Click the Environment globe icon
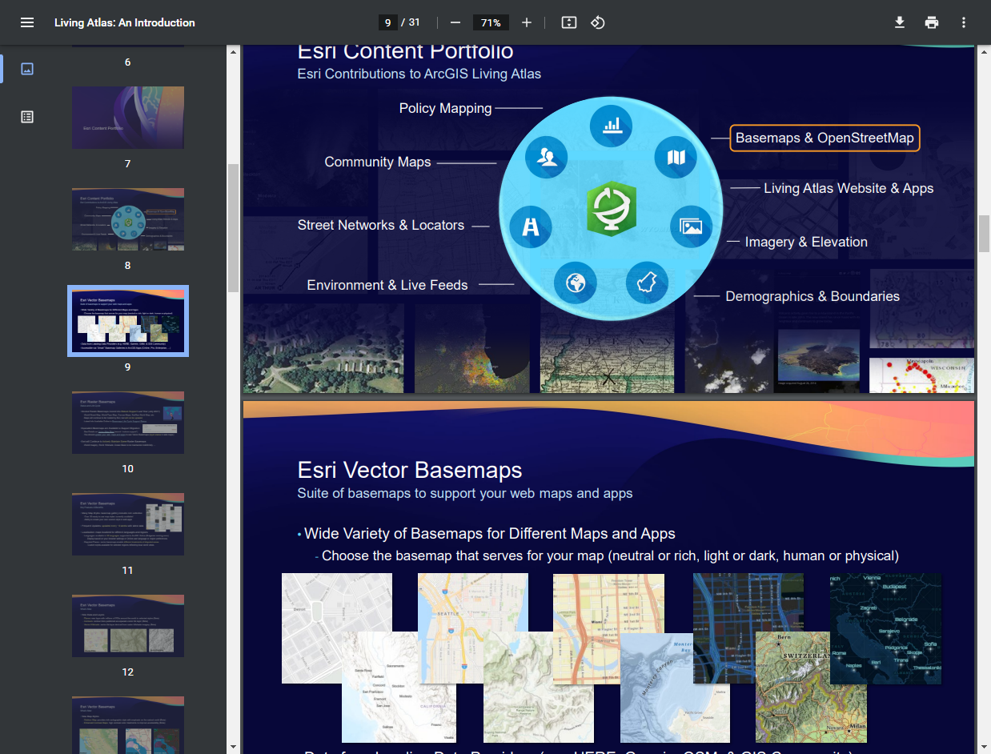The height and width of the screenshot is (754, 991). click(575, 283)
